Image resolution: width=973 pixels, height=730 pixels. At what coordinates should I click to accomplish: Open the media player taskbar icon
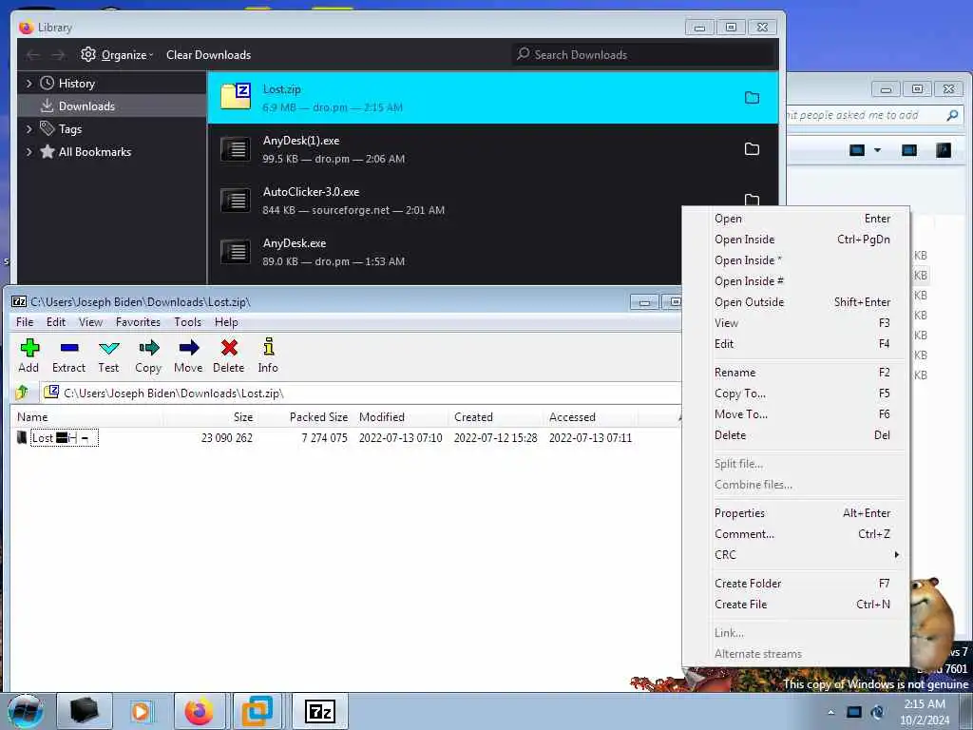click(x=141, y=711)
